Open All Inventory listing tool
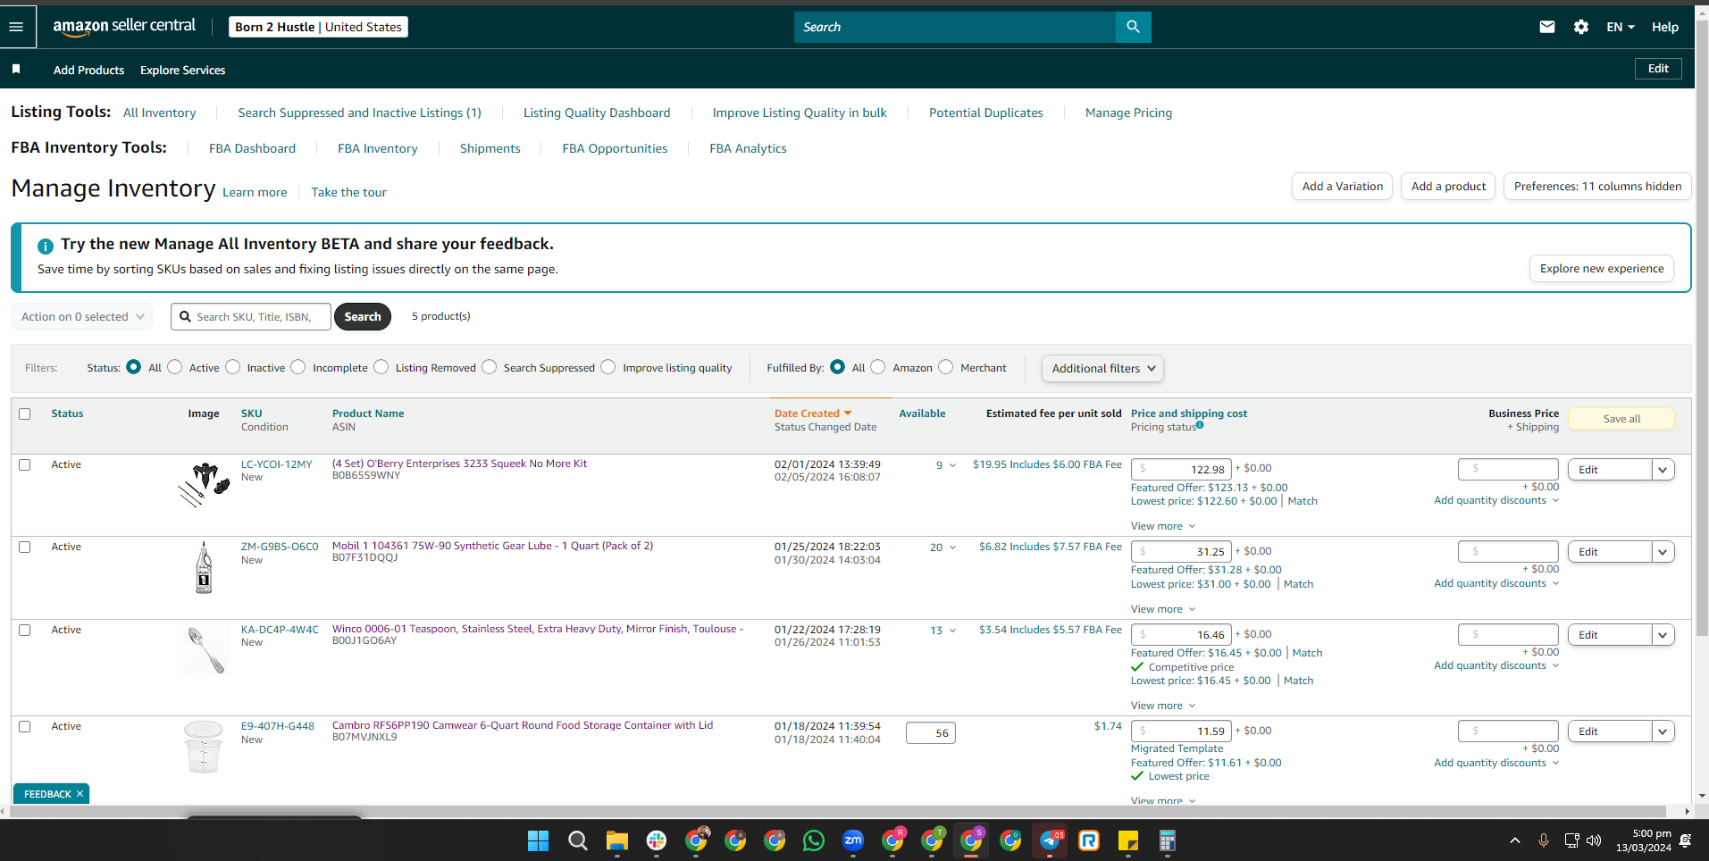This screenshot has width=1709, height=861. pyautogui.click(x=159, y=113)
